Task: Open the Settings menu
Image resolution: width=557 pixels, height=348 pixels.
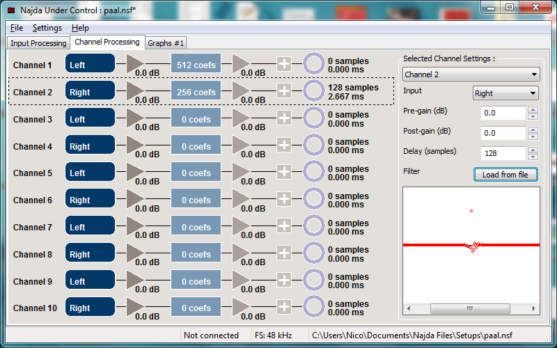Action: [47, 28]
